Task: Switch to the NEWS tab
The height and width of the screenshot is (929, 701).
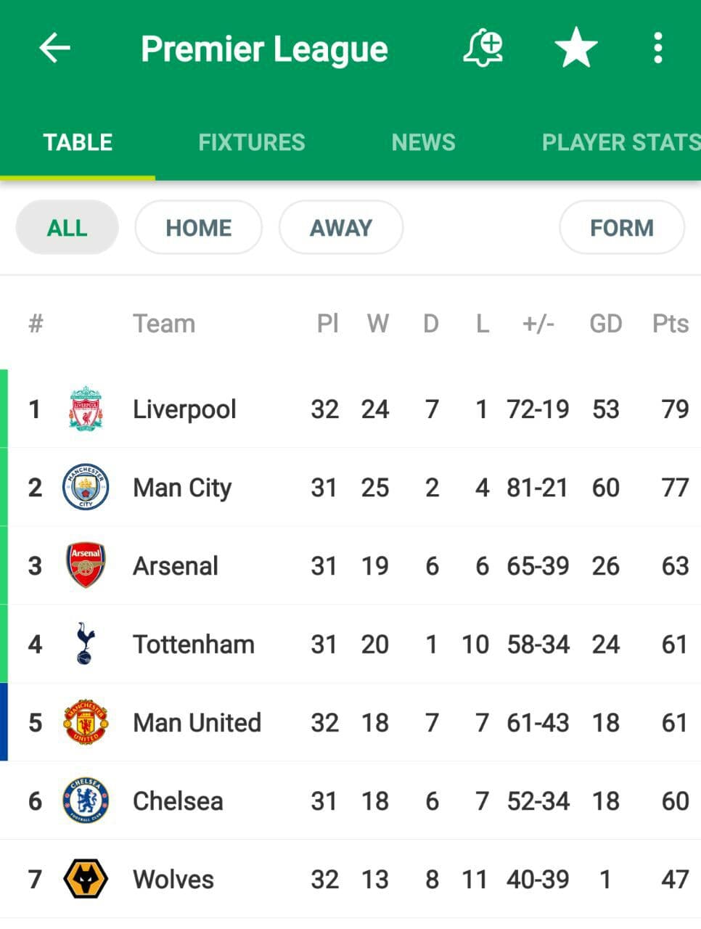Action: 424,142
